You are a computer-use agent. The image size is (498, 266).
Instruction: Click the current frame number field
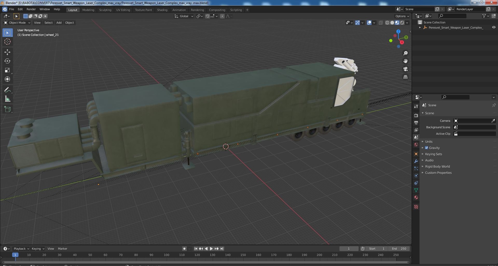point(349,249)
